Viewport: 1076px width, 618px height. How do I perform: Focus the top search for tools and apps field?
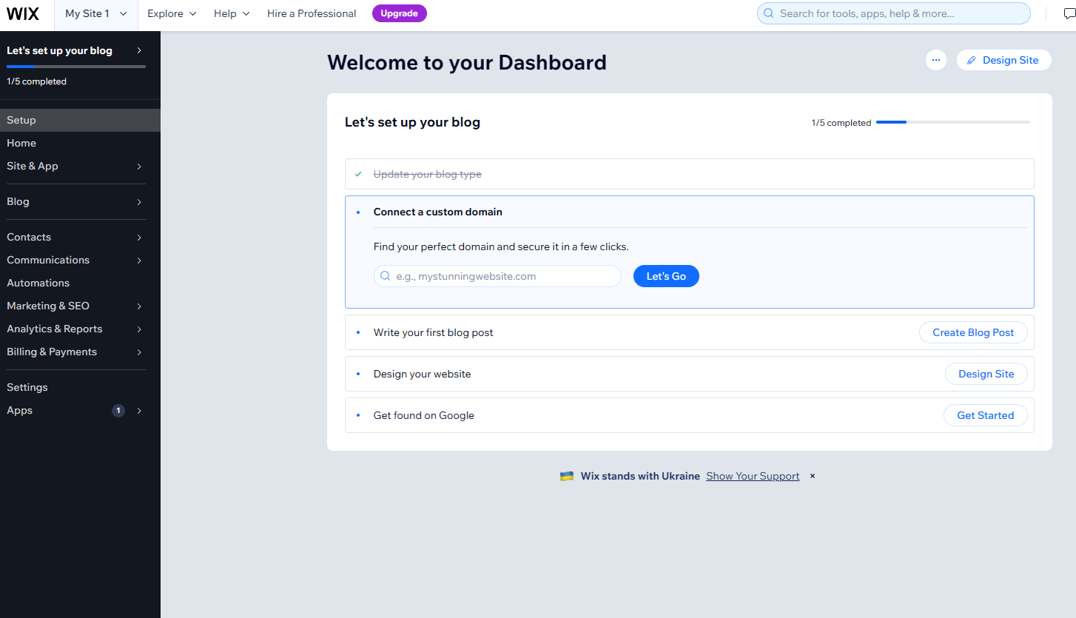894,13
